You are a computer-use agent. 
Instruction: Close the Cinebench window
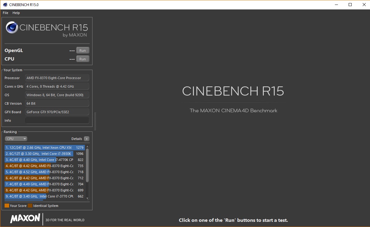pyautogui.click(x=364, y=5)
